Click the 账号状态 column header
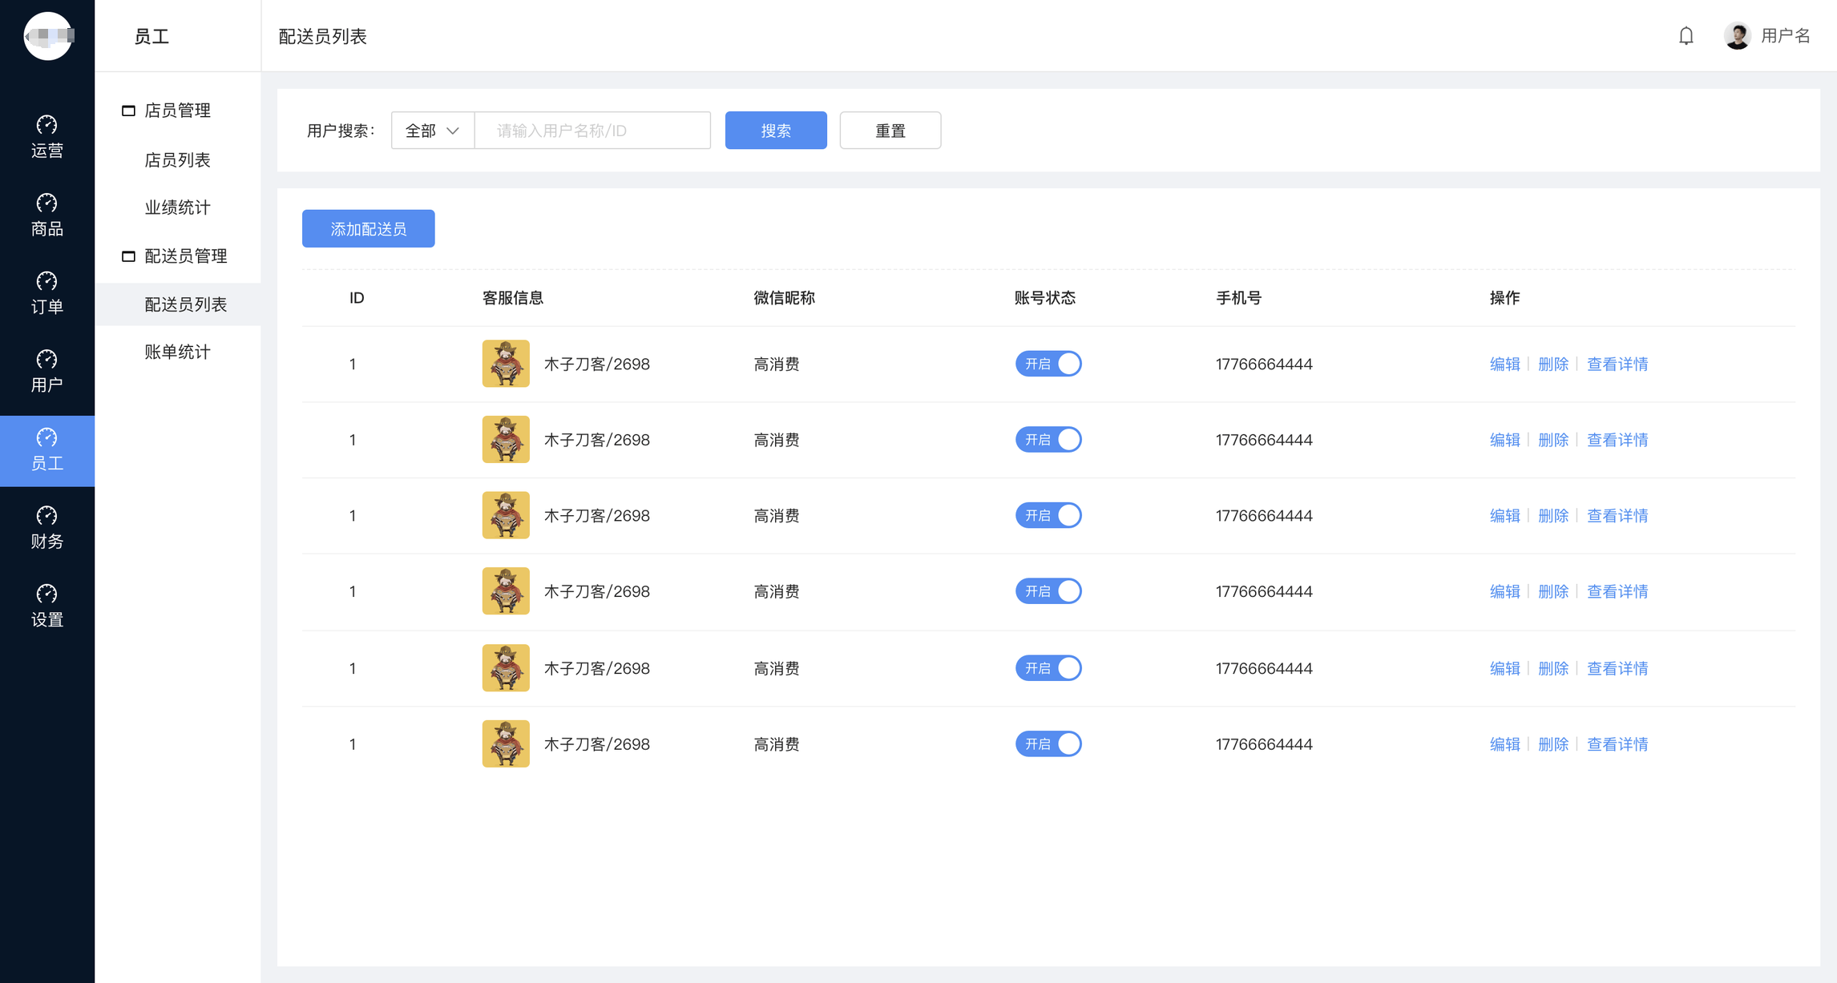This screenshot has width=1837, height=983. [1044, 298]
